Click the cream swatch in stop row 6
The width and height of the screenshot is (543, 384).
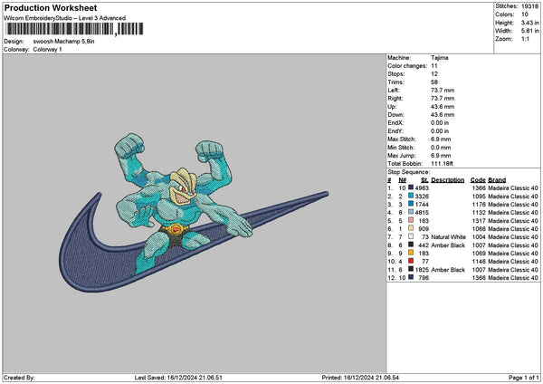tap(411, 228)
